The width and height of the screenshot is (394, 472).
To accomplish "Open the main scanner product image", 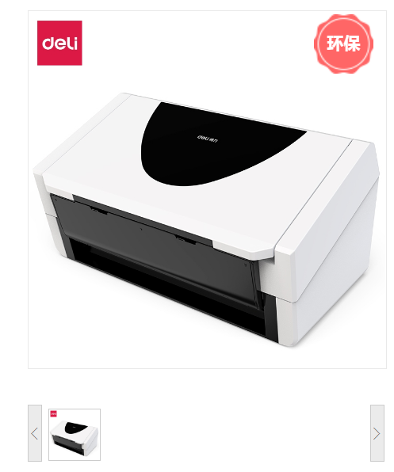I will [x=207, y=189].
